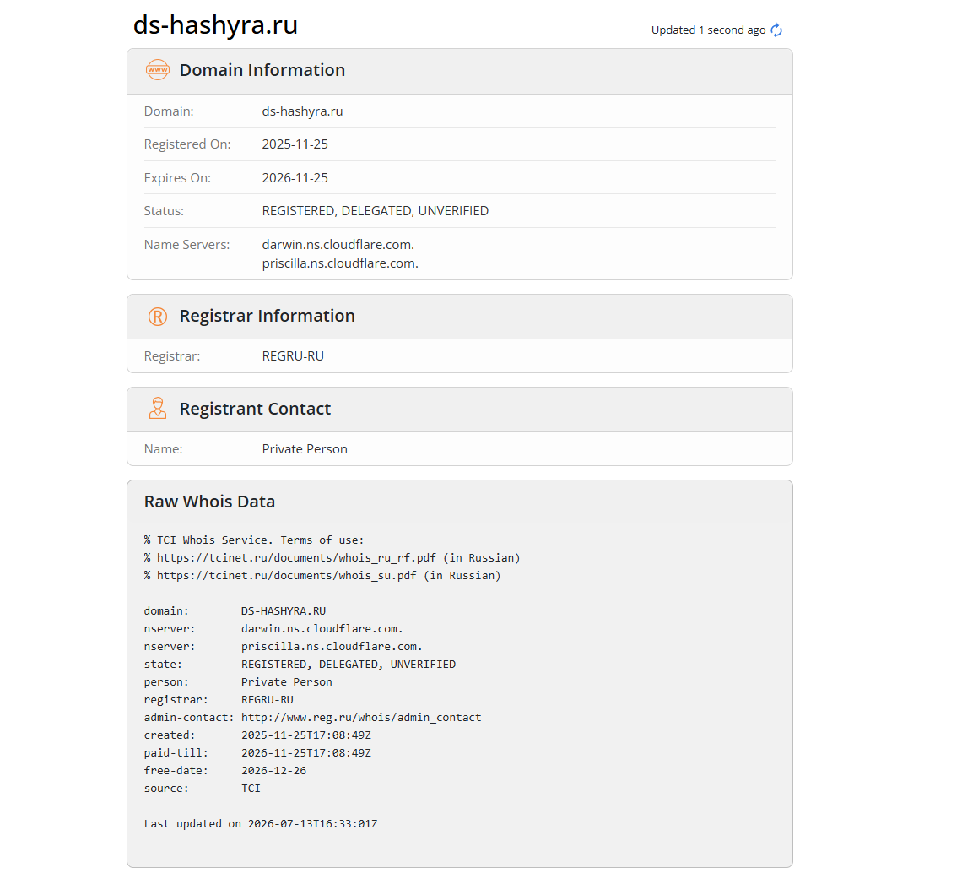Click the Registrar Information header
Viewport: 962px width, 879px height.
click(267, 316)
